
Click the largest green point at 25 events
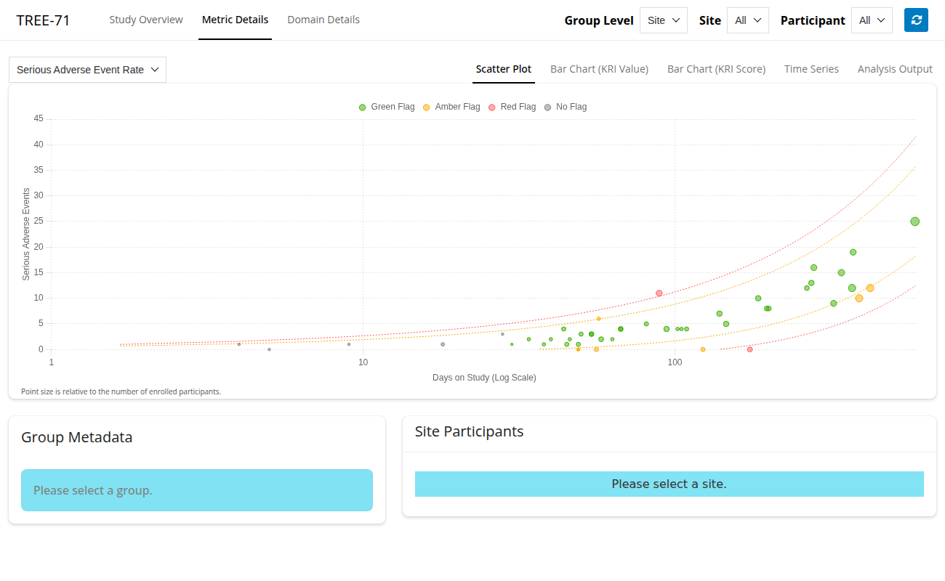point(914,222)
